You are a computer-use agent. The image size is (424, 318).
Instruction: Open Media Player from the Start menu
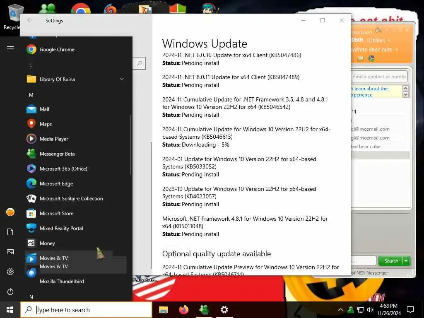click(x=76, y=139)
